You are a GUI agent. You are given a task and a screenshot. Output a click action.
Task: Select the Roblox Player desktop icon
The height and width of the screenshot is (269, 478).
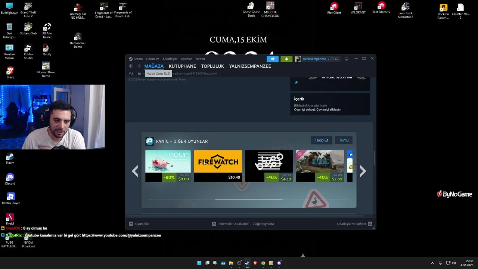(11, 198)
